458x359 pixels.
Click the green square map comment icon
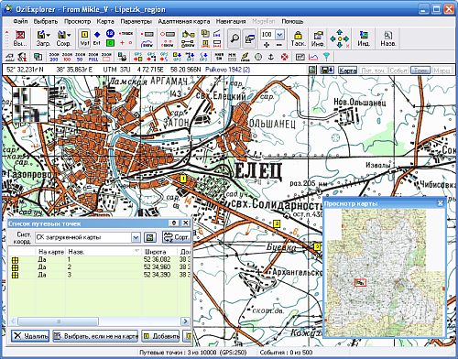[110, 43]
